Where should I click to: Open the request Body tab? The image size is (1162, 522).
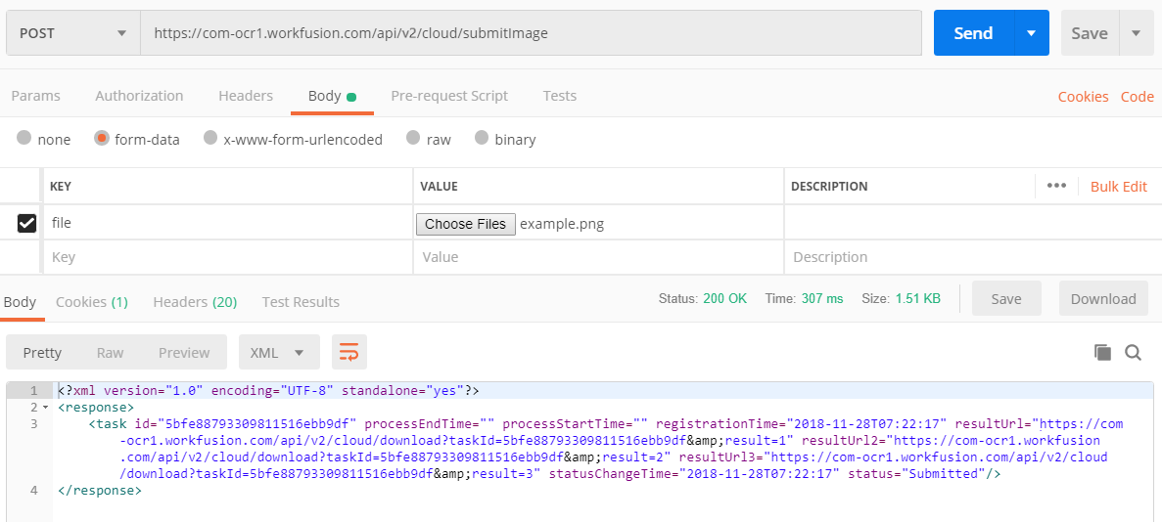[x=332, y=96]
